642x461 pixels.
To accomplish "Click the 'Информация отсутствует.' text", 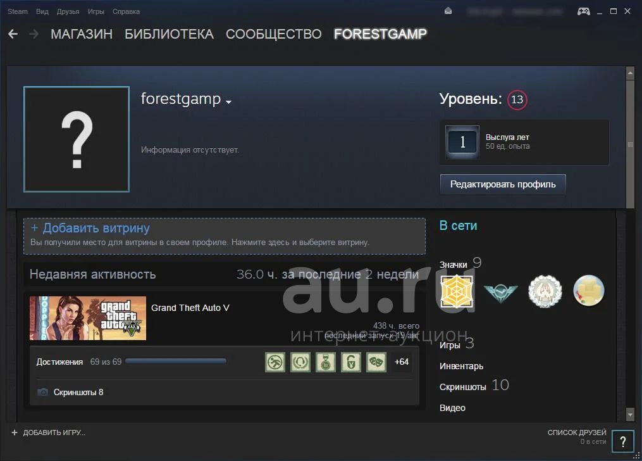I will (x=190, y=150).
